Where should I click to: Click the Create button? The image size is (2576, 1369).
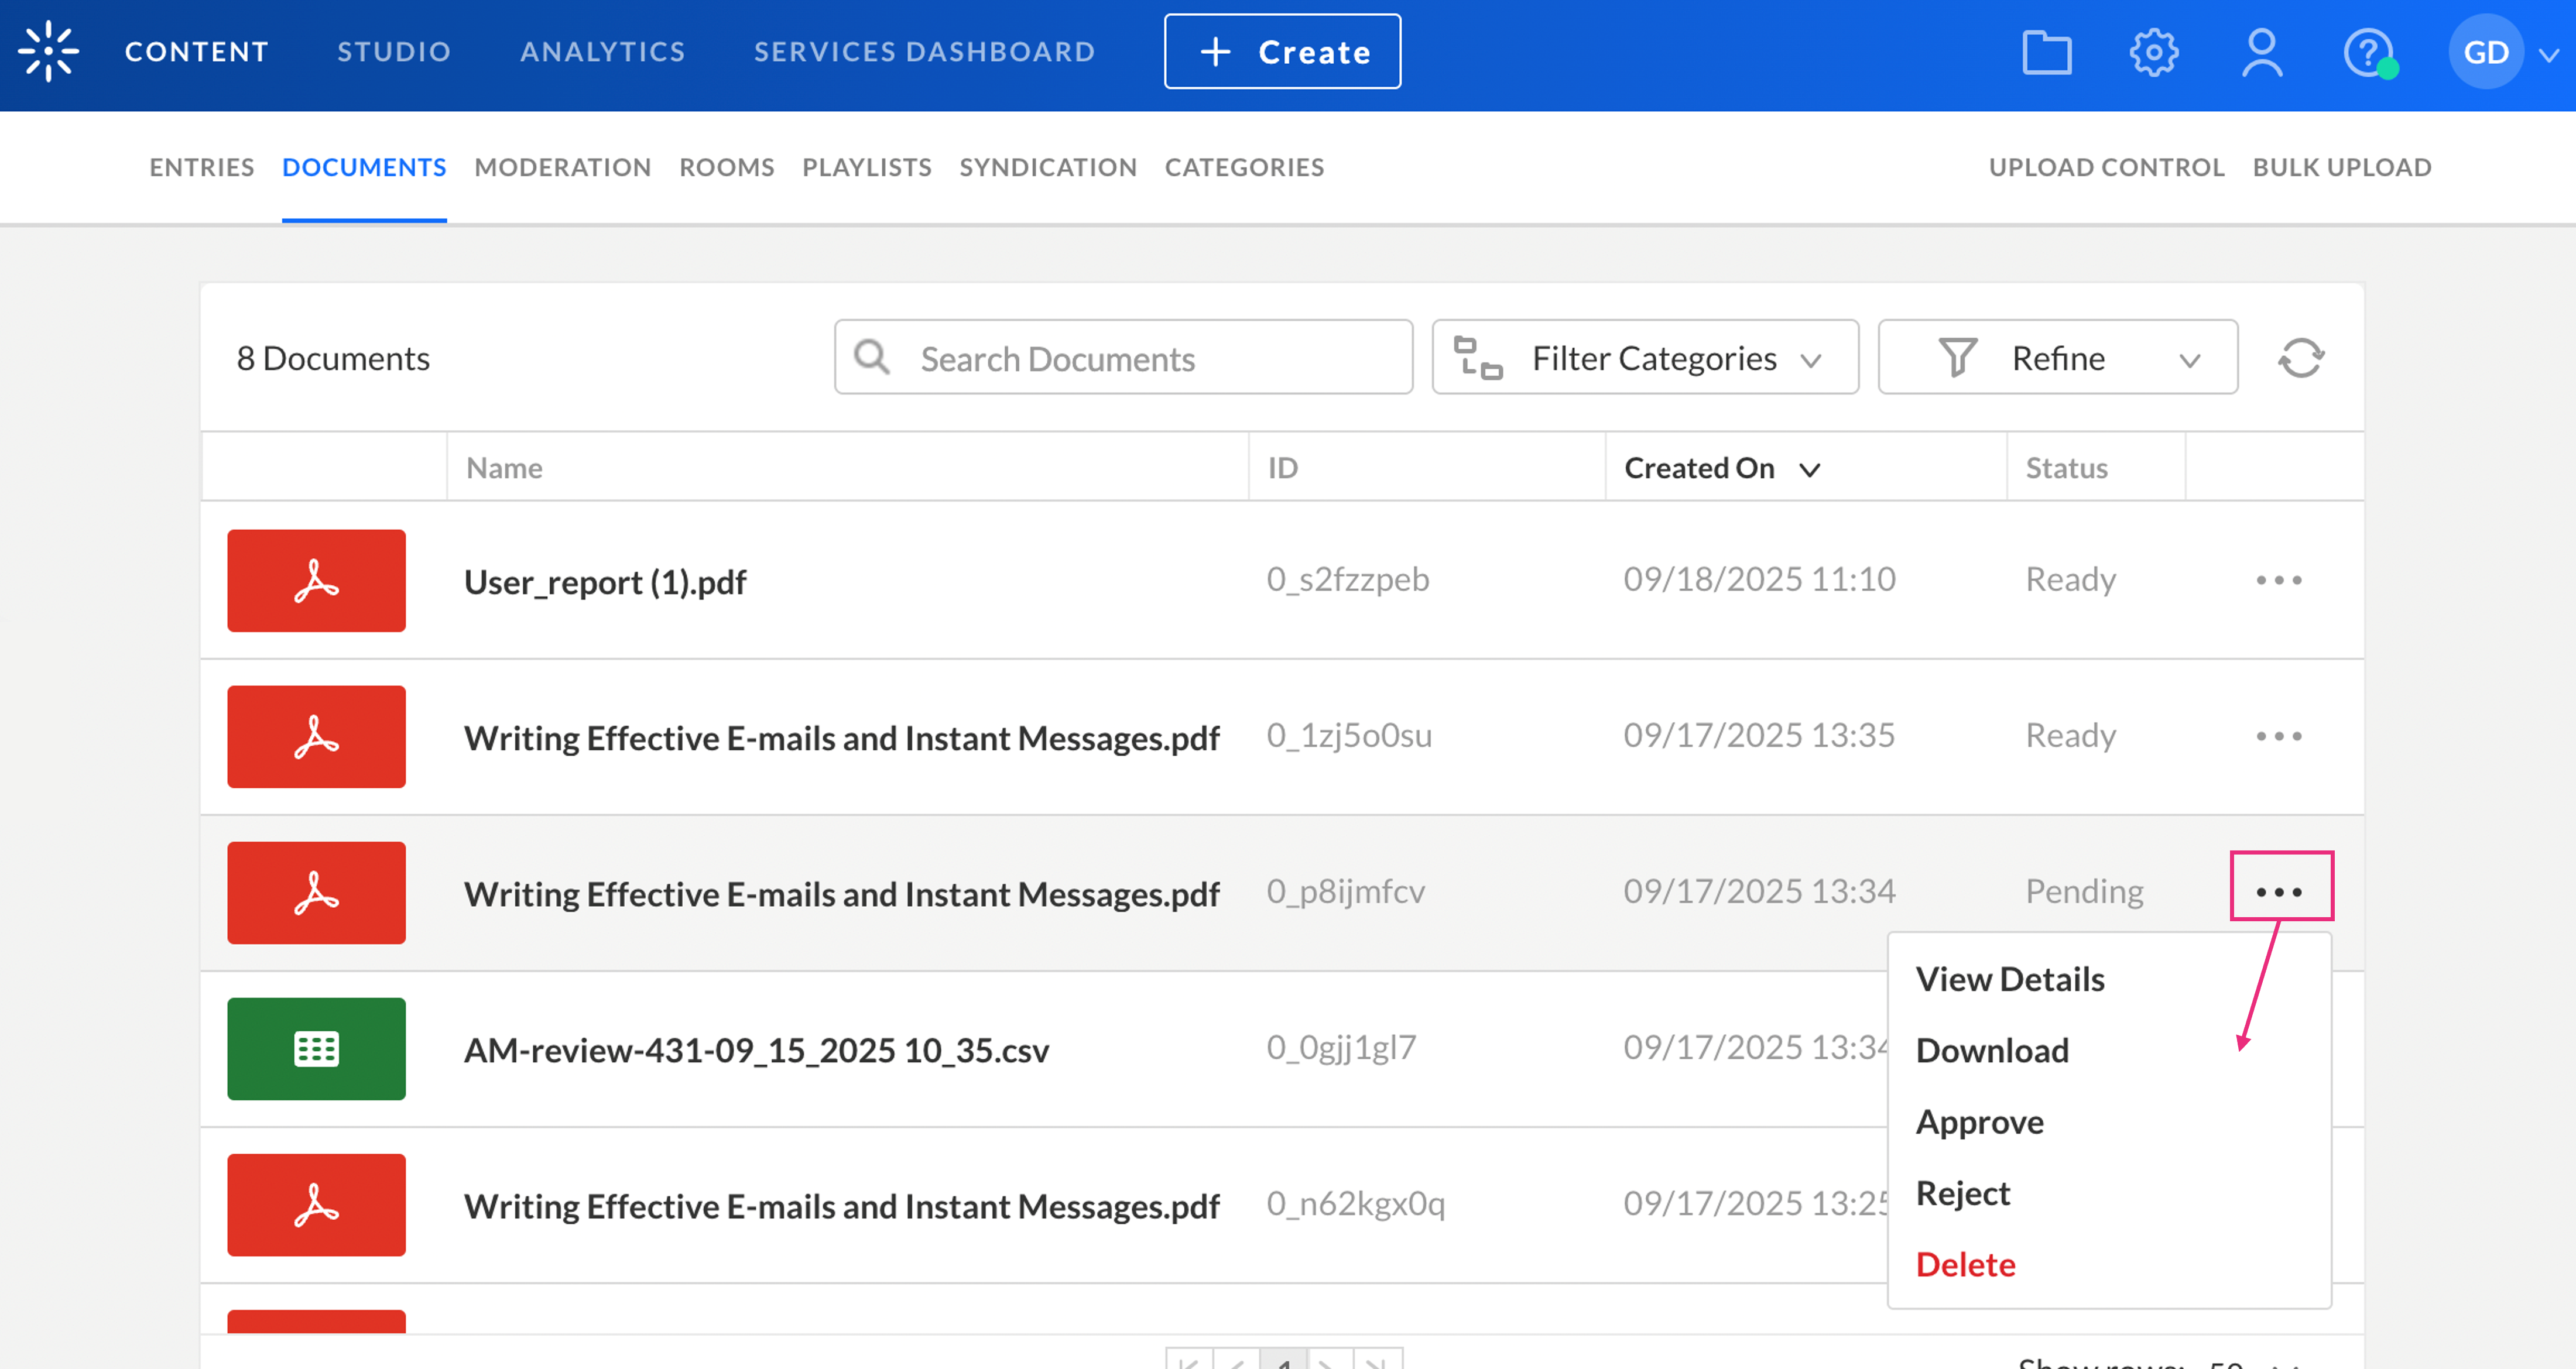(1282, 52)
